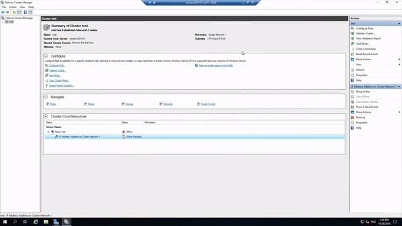Screen dimensions: 402x226
Task: Open Internet Explorer from the taskbar
Action: (36, 222)
